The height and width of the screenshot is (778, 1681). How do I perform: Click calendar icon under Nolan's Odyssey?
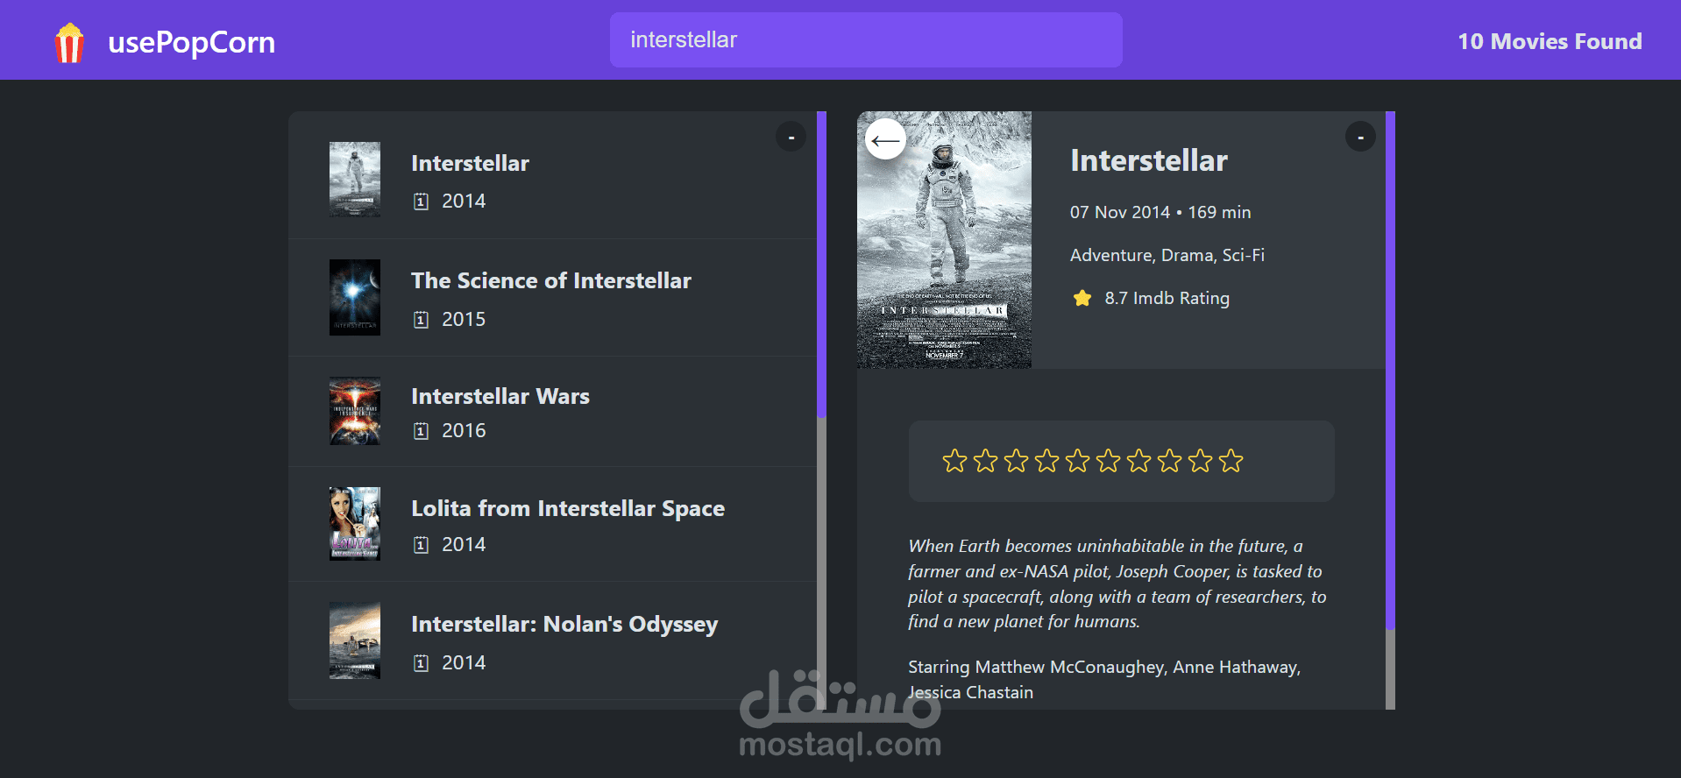(422, 663)
